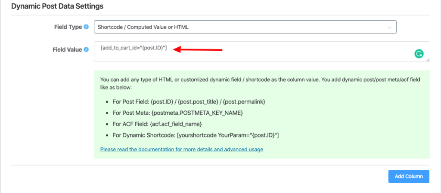
Task: Click the info icon beside Field Type
Action: [x=86, y=27]
